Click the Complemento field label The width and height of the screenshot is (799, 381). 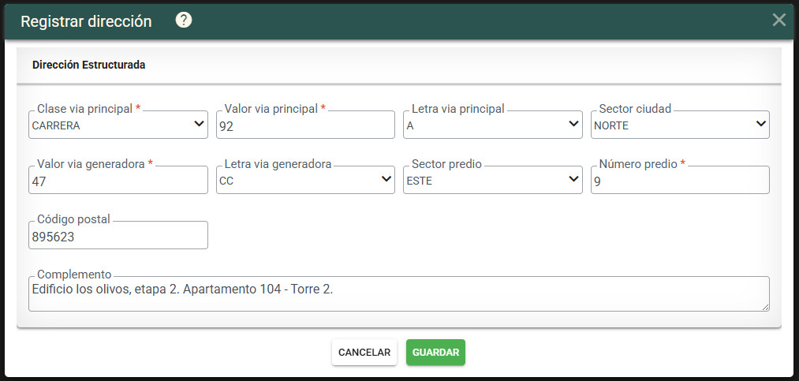(74, 275)
